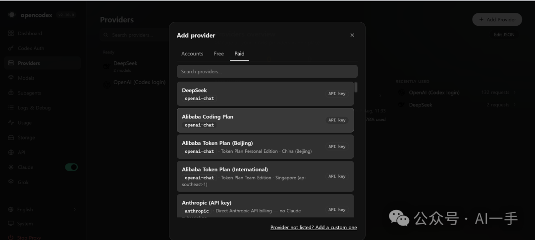Switch to the Free tab
535x240 pixels.
tap(219, 53)
